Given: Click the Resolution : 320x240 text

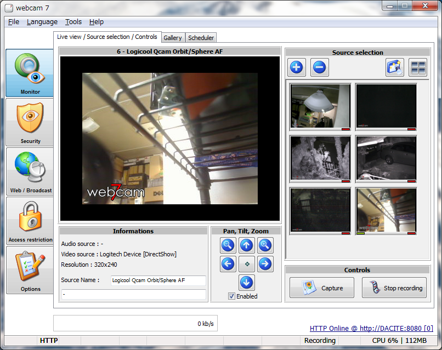Looking at the screenshot, I should point(89,265).
